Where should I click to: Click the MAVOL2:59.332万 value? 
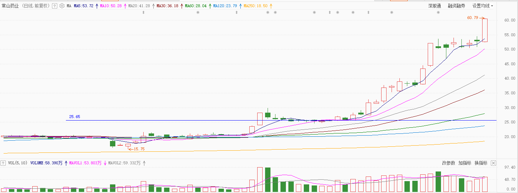pyautogui.click(x=124, y=163)
